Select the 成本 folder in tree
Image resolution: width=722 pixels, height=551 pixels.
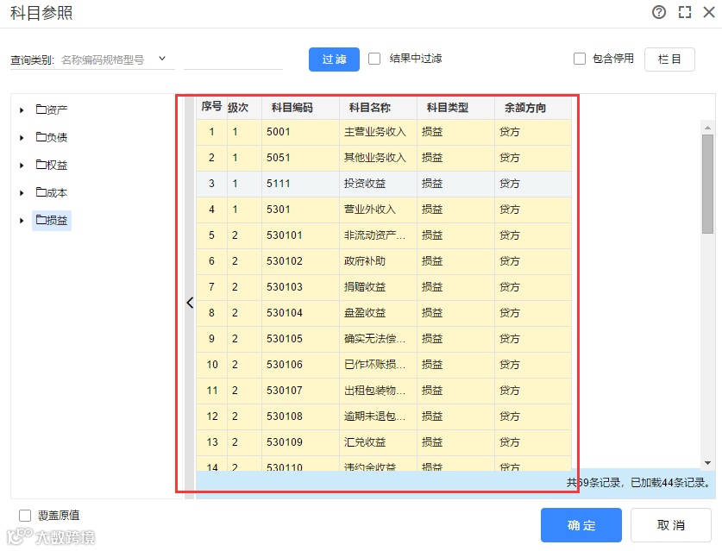pyautogui.click(x=52, y=192)
